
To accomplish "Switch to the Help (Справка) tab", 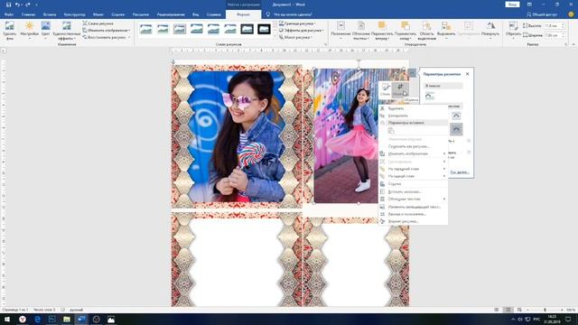I will click(x=213, y=14).
